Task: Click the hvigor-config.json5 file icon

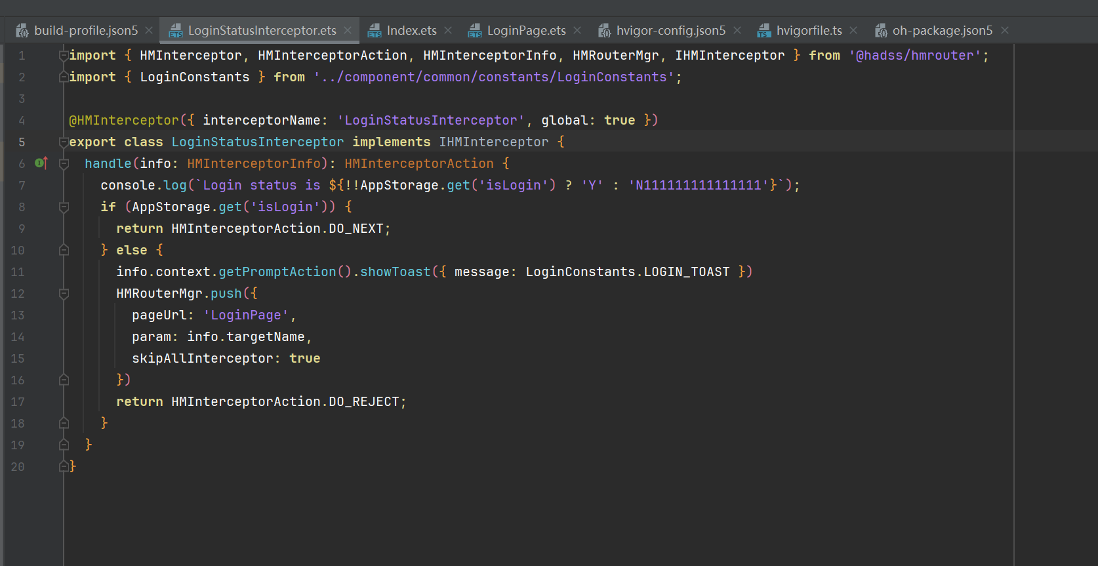Action: (604, 31)
